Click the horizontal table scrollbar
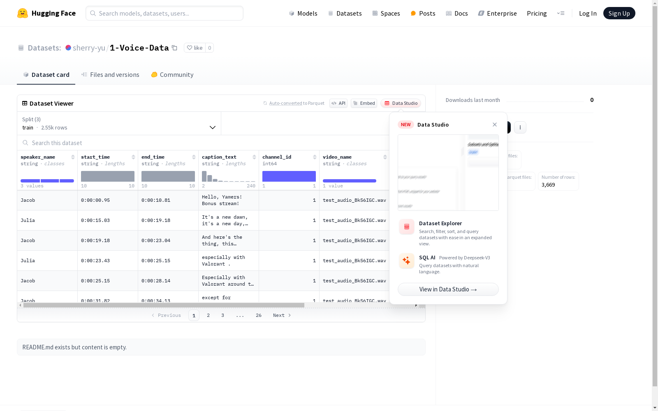Image resolution: width=658 pixels, height=411 pixels. point(164,305)
